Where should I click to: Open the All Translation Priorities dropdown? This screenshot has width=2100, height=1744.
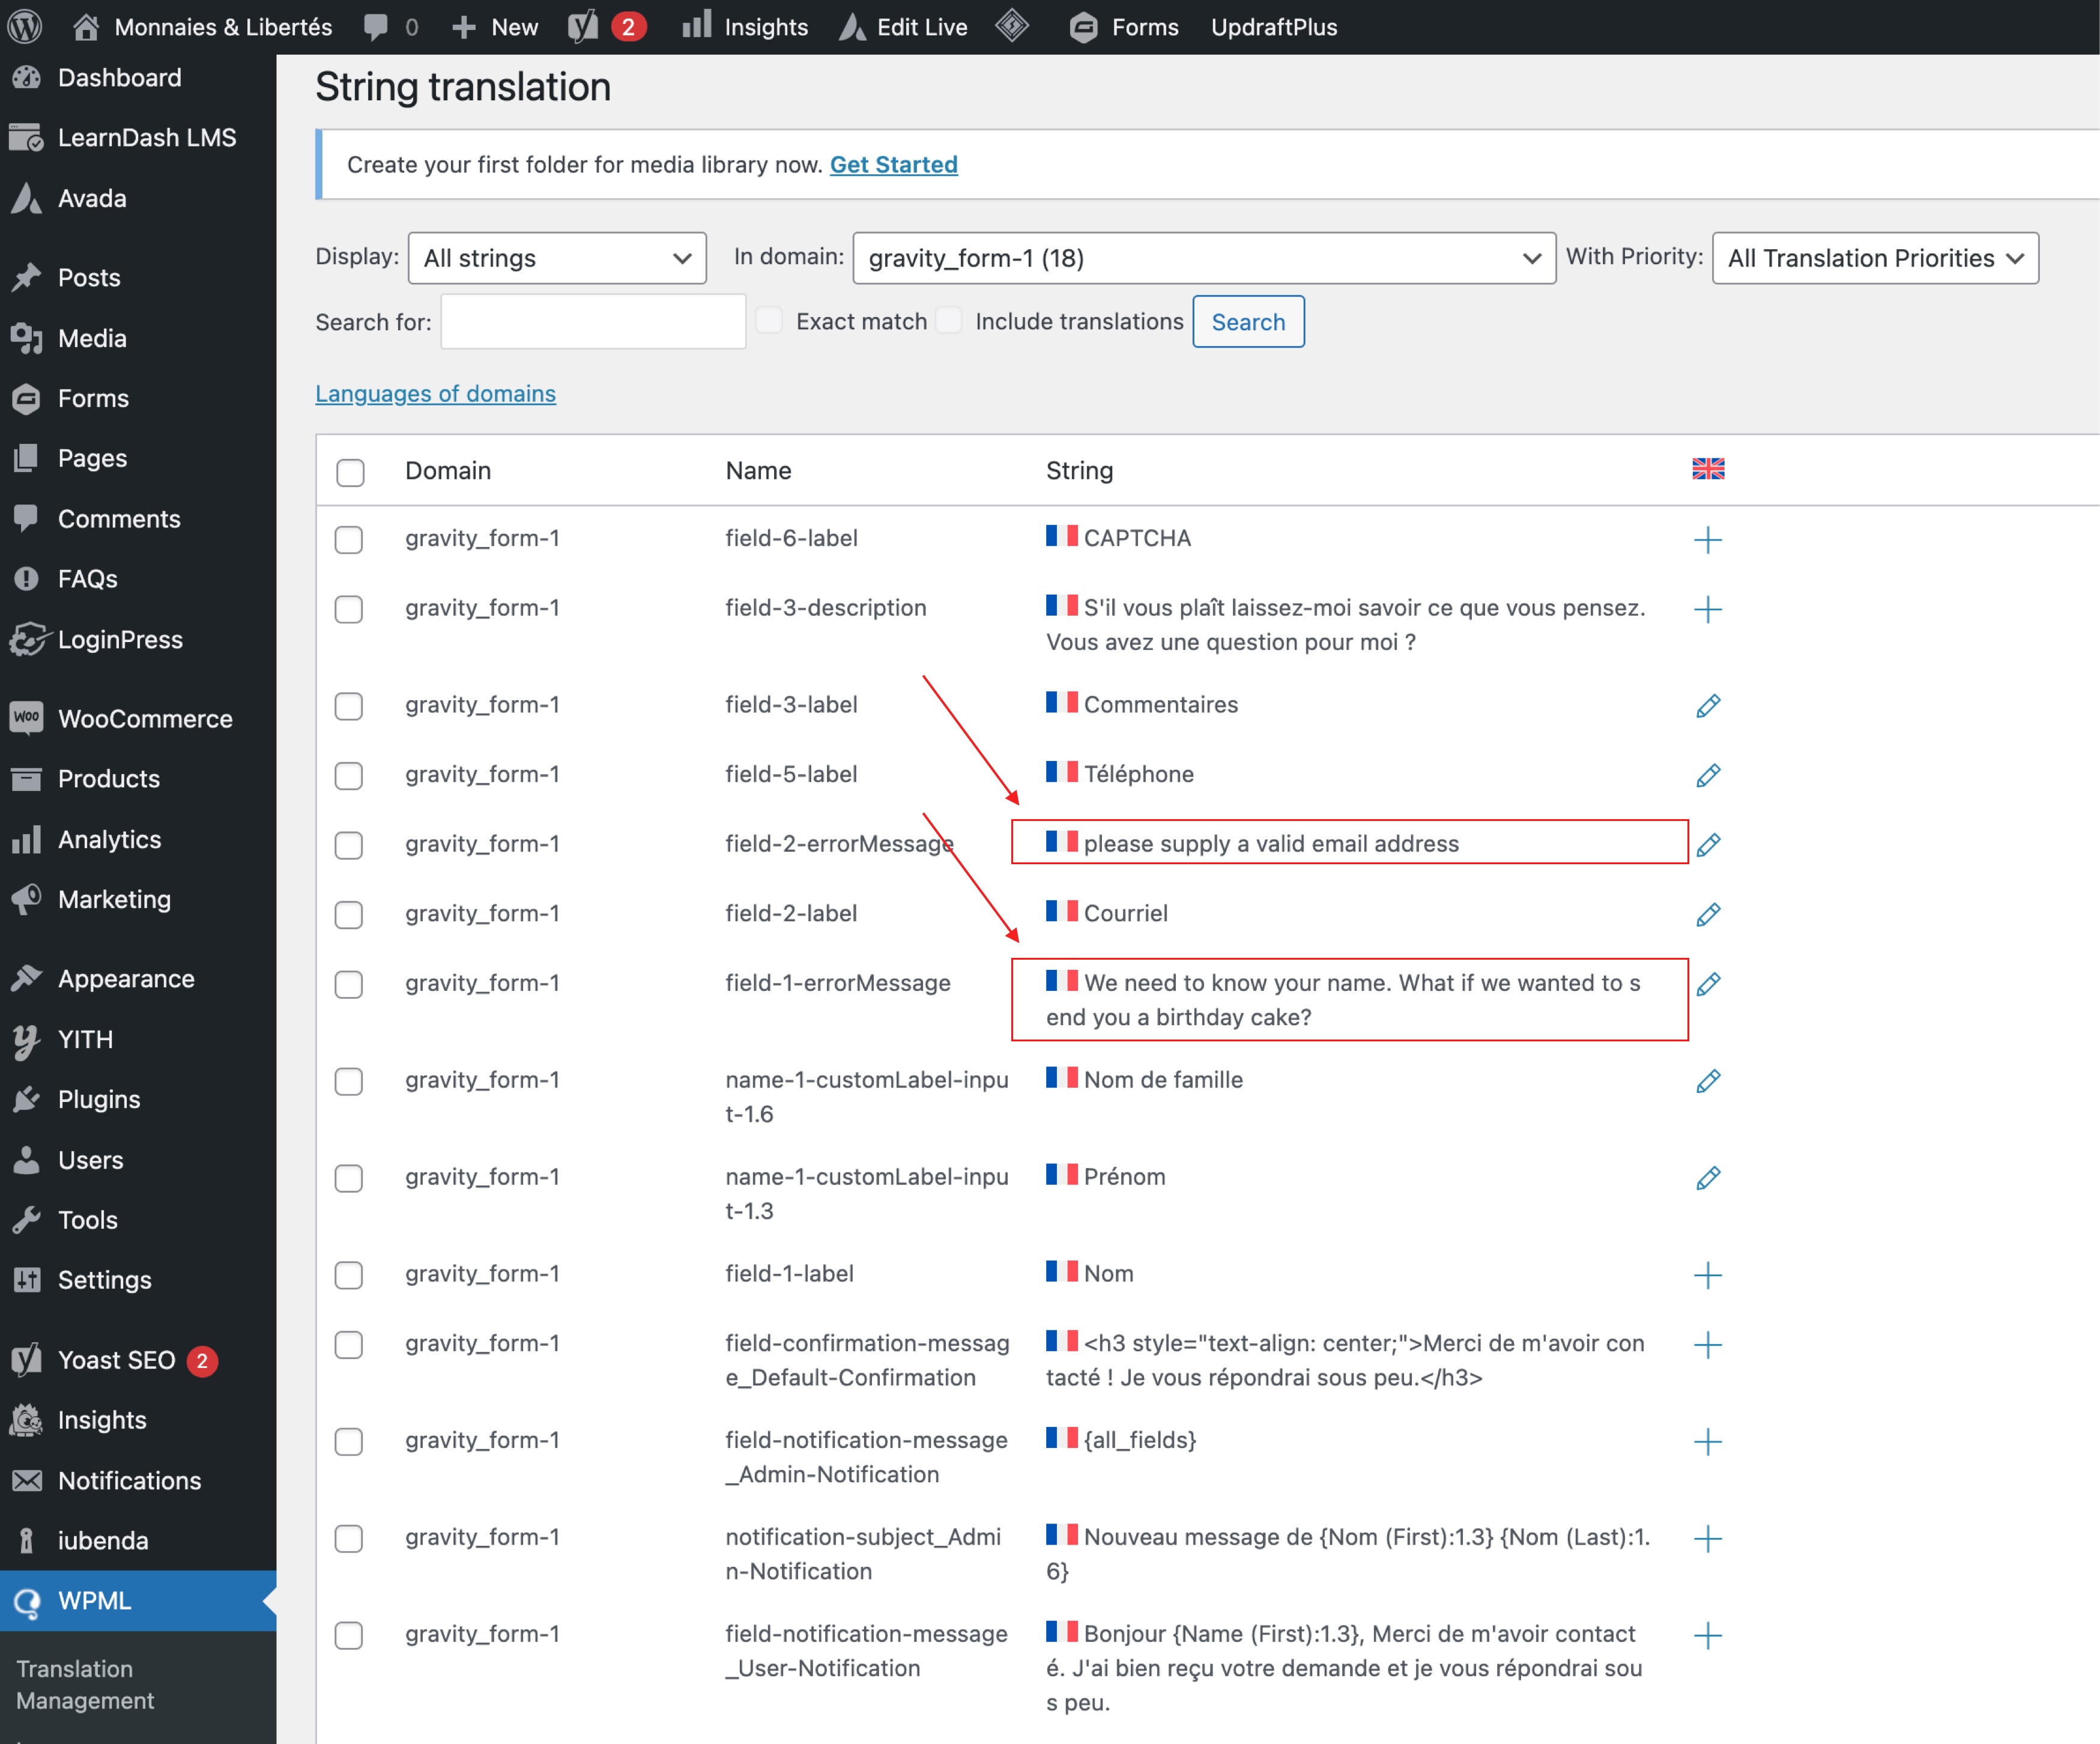point(1874,258)
